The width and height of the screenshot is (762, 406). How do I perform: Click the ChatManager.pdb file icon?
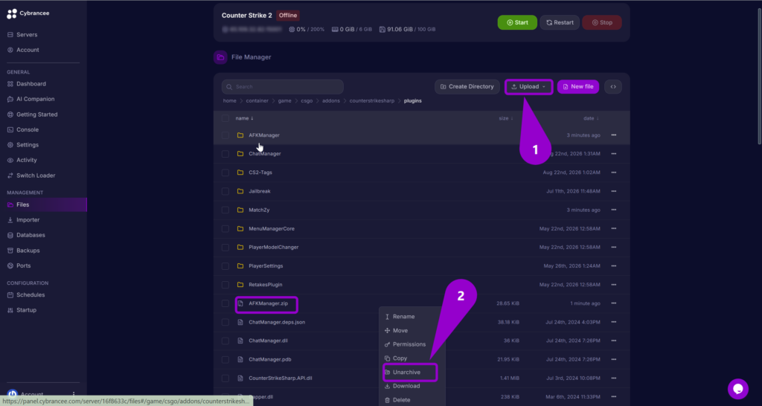point(240,359)
